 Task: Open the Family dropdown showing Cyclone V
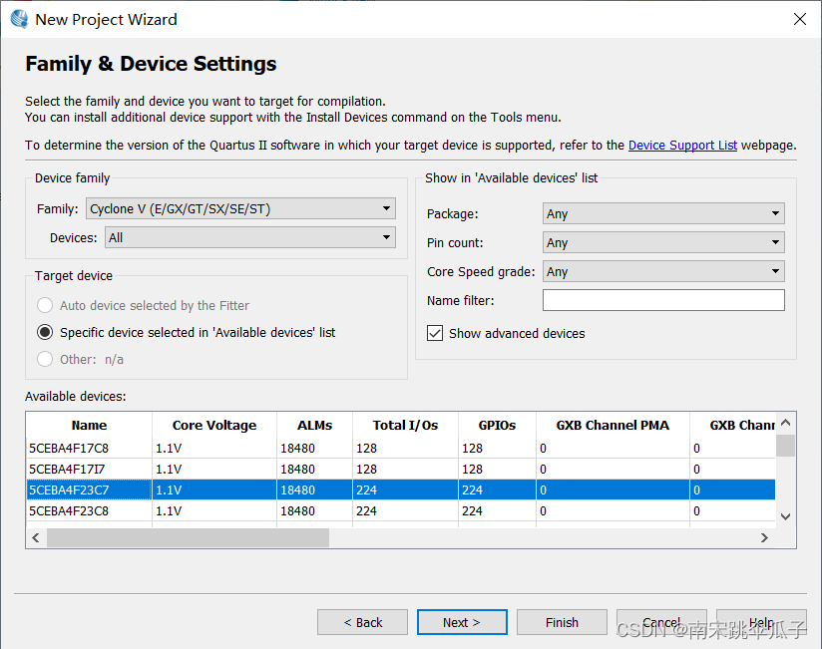coord(240,208)
